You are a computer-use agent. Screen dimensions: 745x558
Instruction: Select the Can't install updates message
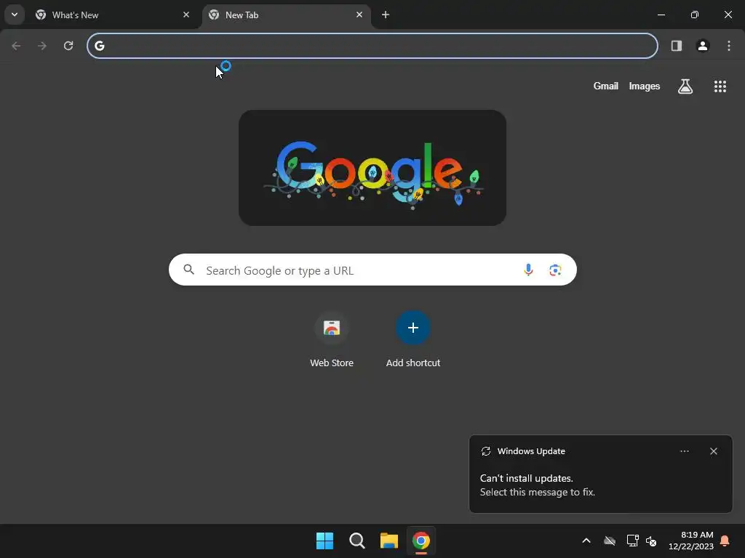pos(538,485)
